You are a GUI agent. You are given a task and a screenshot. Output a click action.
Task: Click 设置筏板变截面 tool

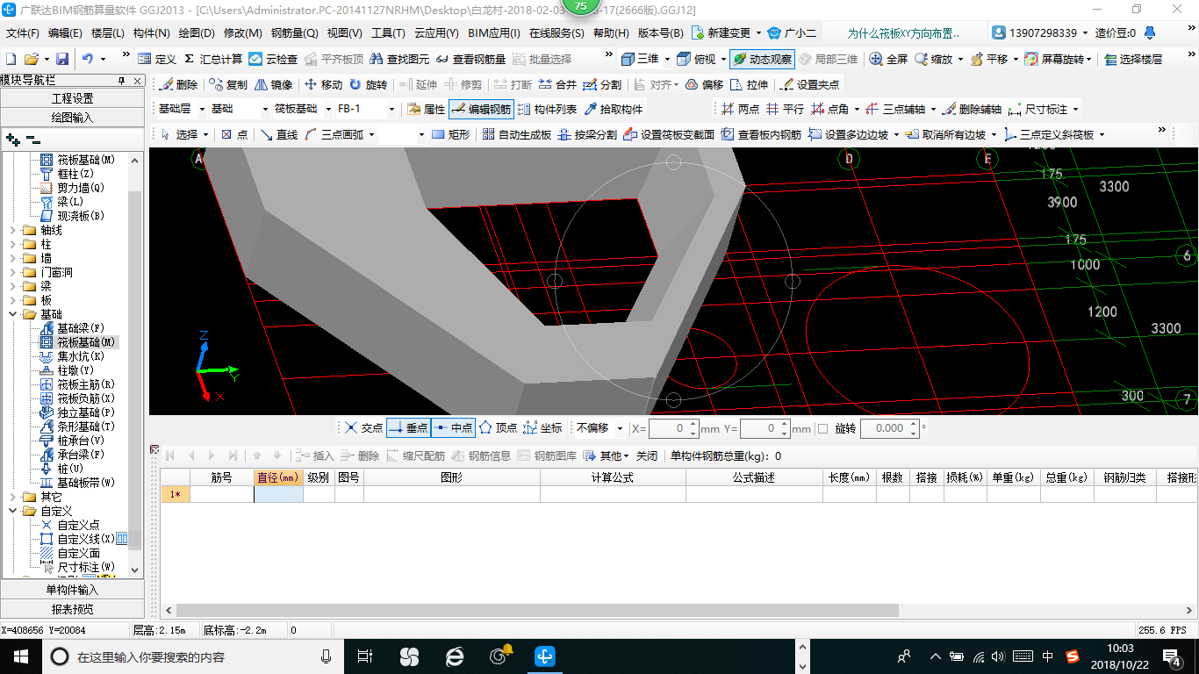click(669, 134)
